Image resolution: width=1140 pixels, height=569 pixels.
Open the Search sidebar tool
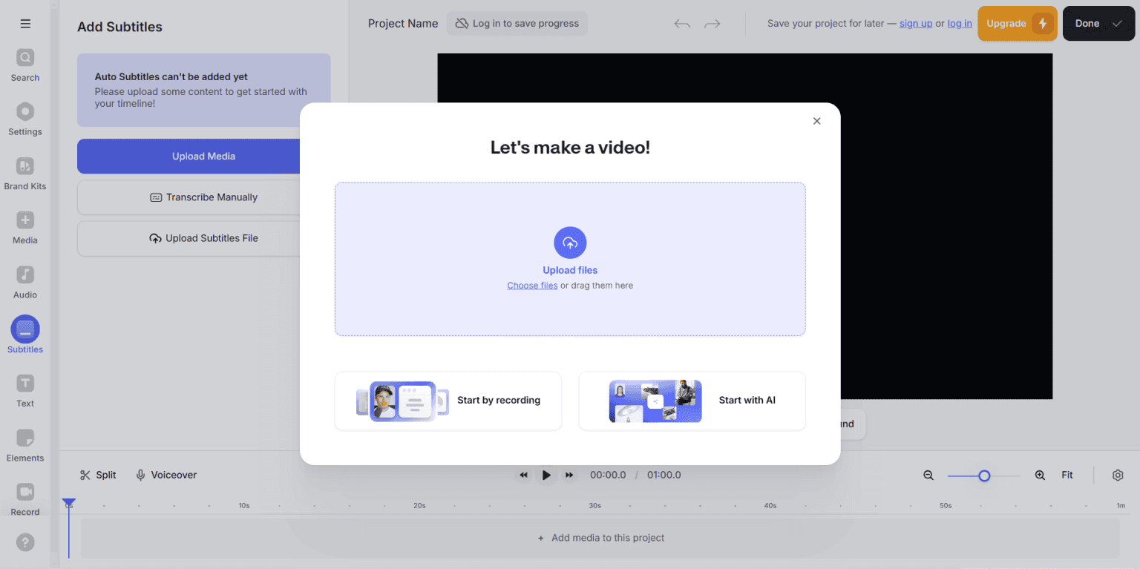tap(25, 65)
